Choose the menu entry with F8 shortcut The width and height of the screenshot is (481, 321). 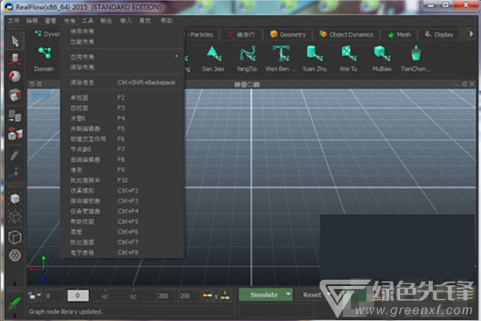coord(123,160)
